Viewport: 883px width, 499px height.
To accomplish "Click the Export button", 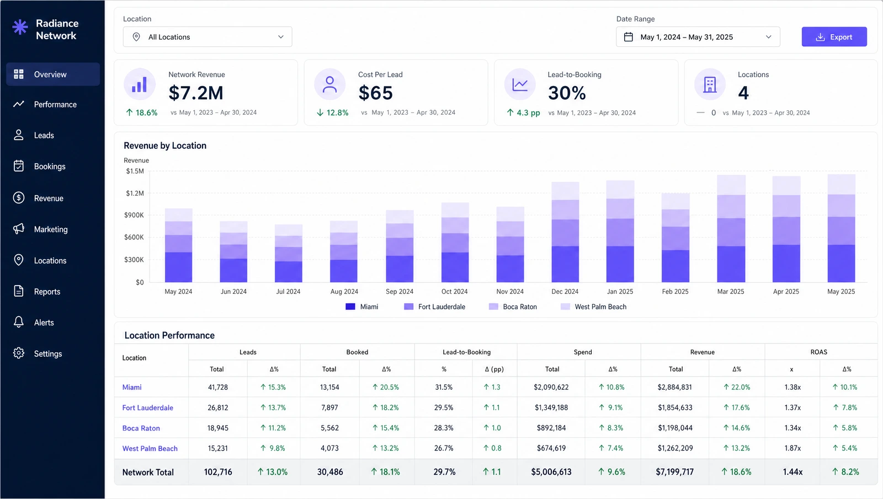I will [x=834, y=37].
